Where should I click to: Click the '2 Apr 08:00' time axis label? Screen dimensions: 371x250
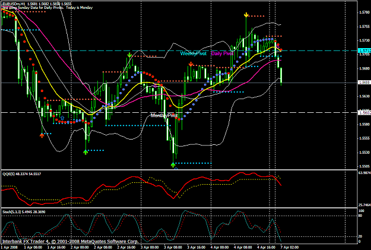pos(103,248)
